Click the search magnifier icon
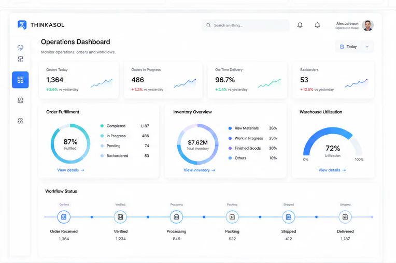 tap(208, 25)
